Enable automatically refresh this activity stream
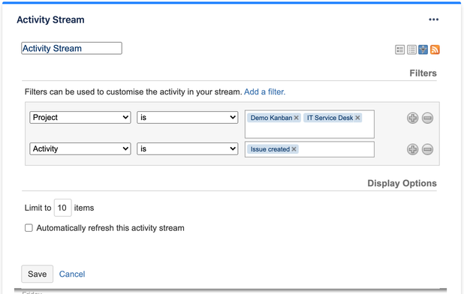 point(29,228)
